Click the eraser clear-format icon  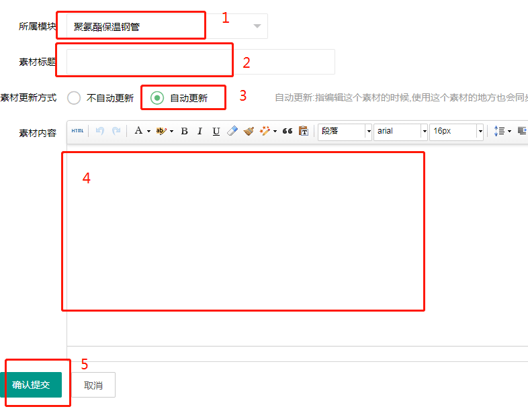click(x=232, y=131)
